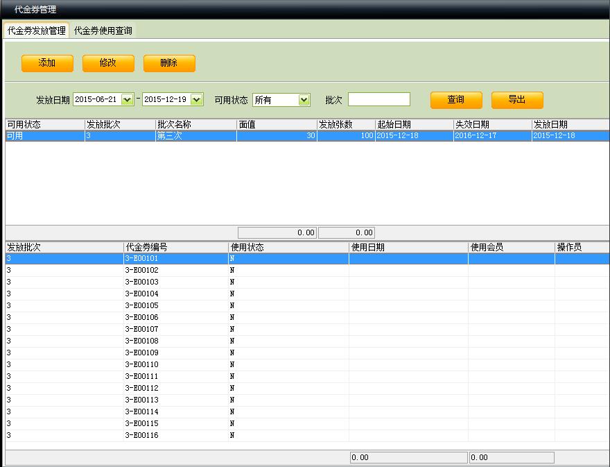610x467 pixels.
Task: Click the 删除 button
Action: point(169,63)
